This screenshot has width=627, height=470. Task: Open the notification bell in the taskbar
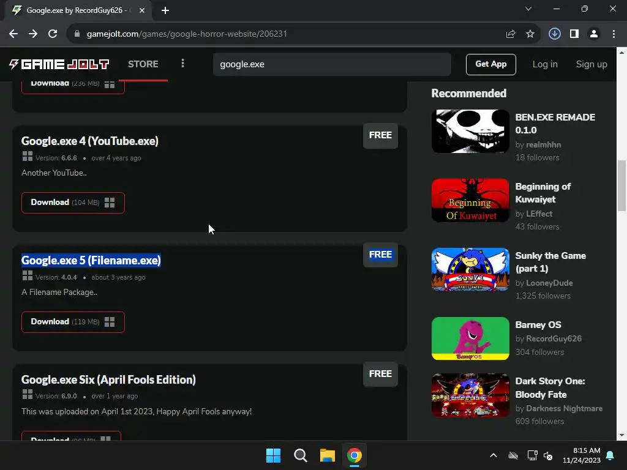pyautogui.click(x=610, y=455)
